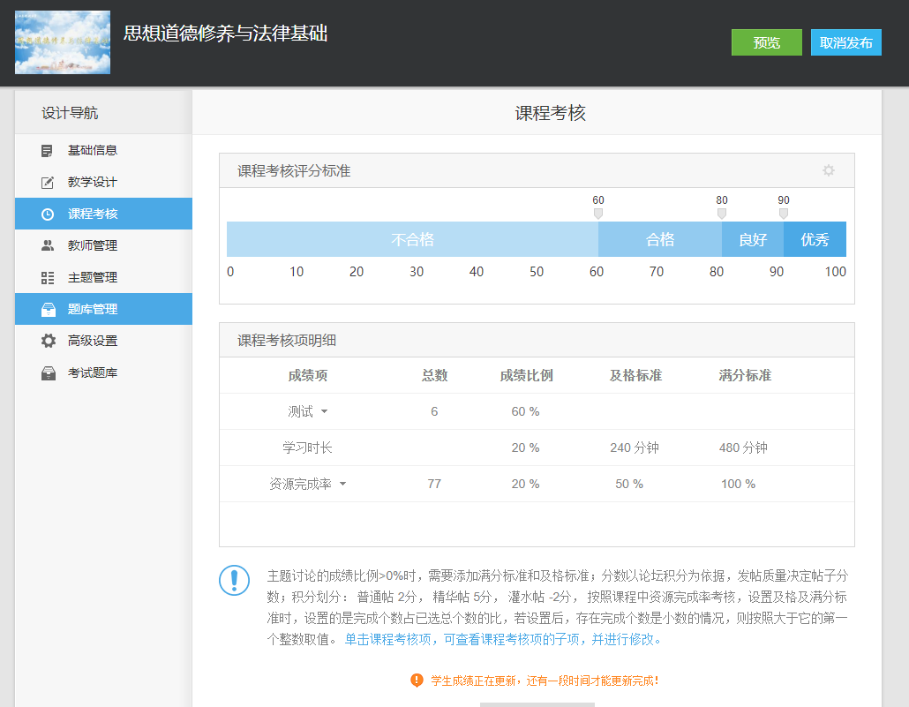Click the course cover thumbnail image
Screen dimensions: 909x707
point(63,42)
